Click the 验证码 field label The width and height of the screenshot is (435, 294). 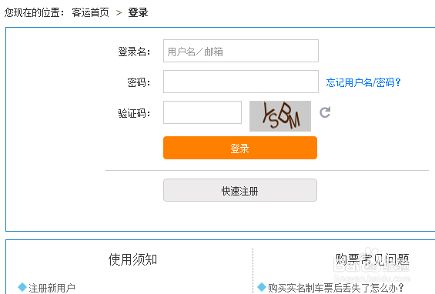click(134, 113)
